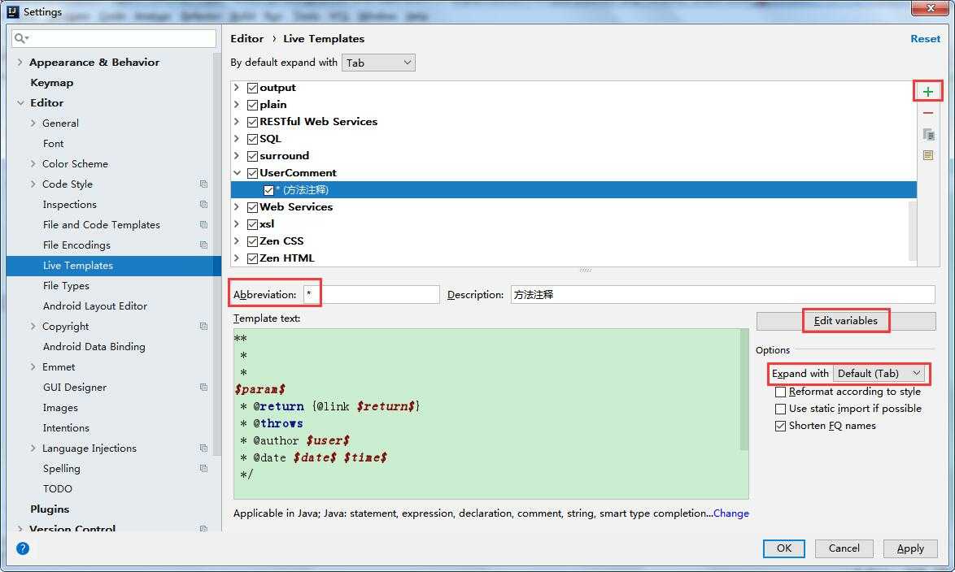Click project-level icon beside Inspections
955x572 pixels.
203,205
